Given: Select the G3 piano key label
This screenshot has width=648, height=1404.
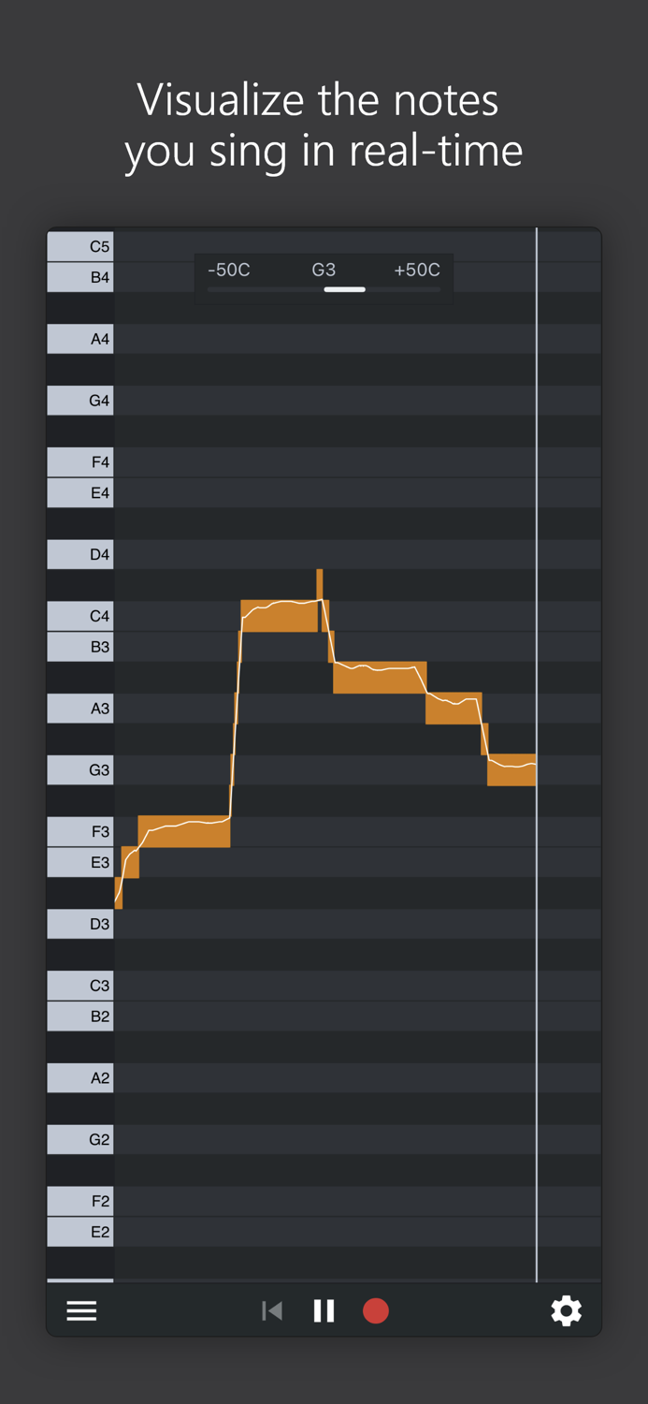Looking at the screenshot, I should pyautogui.click(x=79, y=769).
